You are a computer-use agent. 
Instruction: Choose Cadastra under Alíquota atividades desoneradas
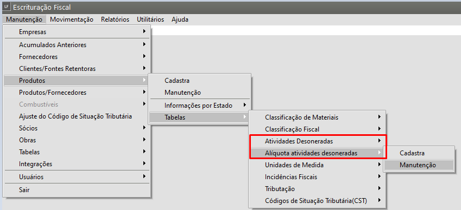tap(419, 153)
